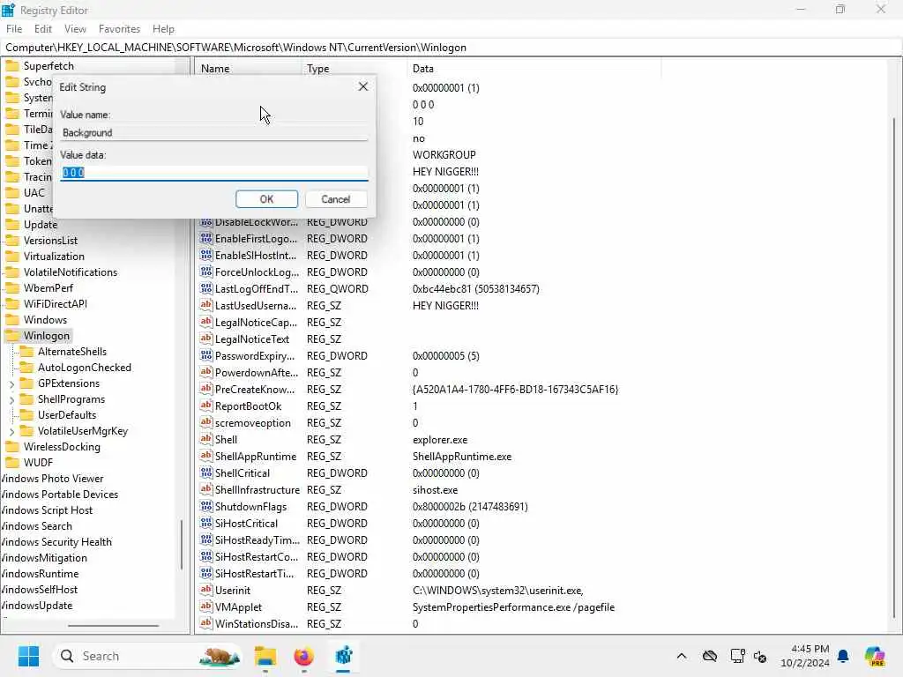The height and width of the screenshot is (677, 903).
Task: Click the WUDF folder icon
Action: [12, 462]
